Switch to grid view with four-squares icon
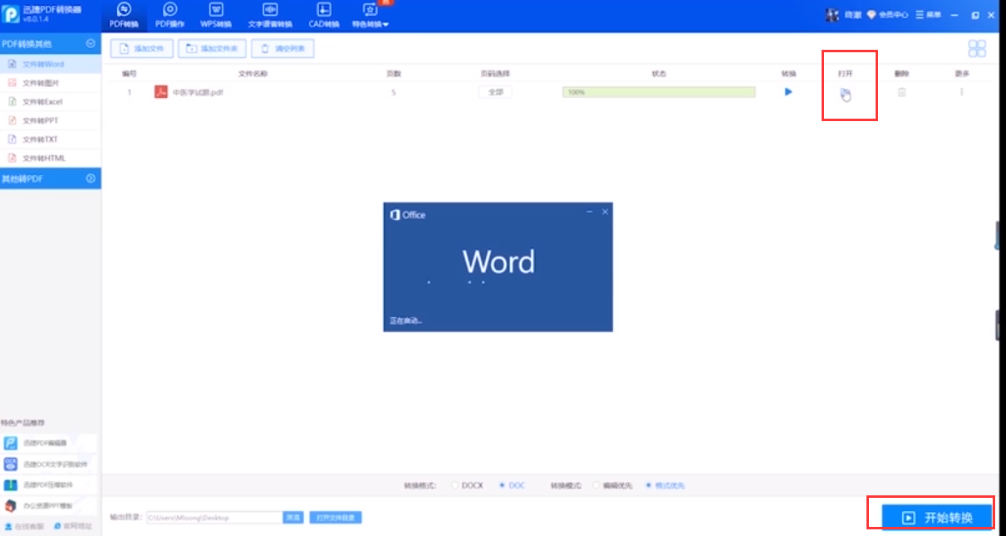Image resolution: width=1006 pixels, height=536 pixels. point(977,49)
